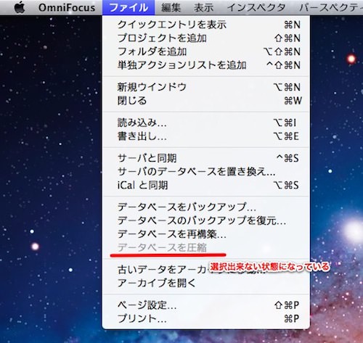
Task: Select データベースをバックアップ…
Action: point(206,207)
